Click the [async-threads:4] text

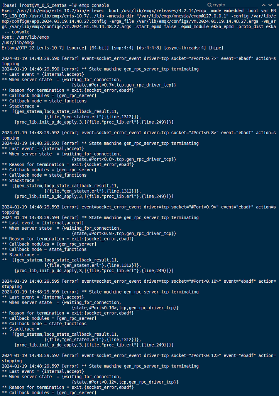coord(186,48)
